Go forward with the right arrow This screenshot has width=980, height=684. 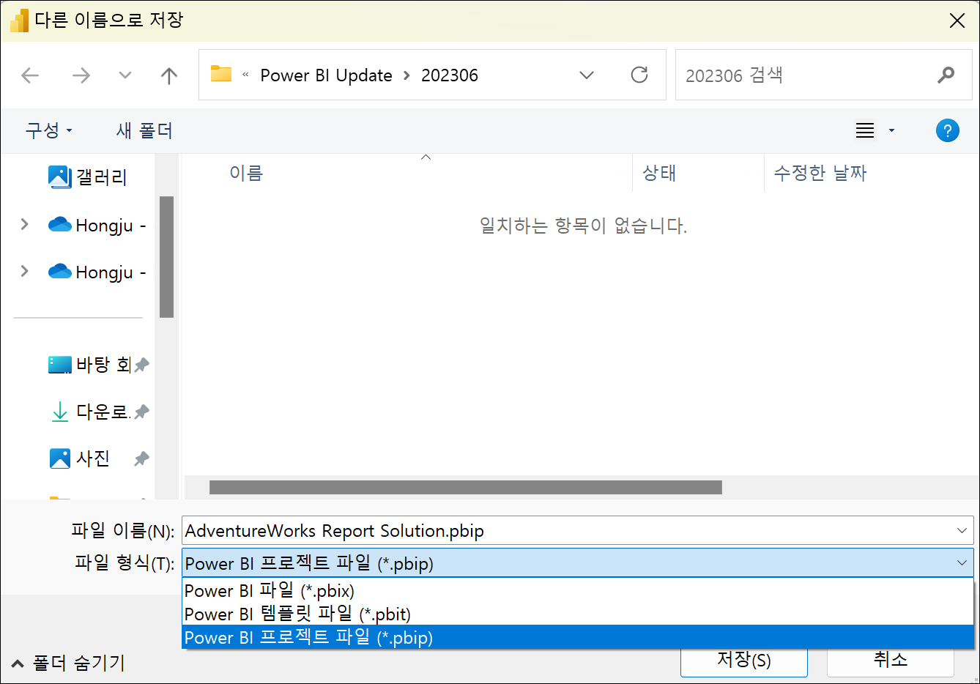pyautogui.click(x=81, y=75)
